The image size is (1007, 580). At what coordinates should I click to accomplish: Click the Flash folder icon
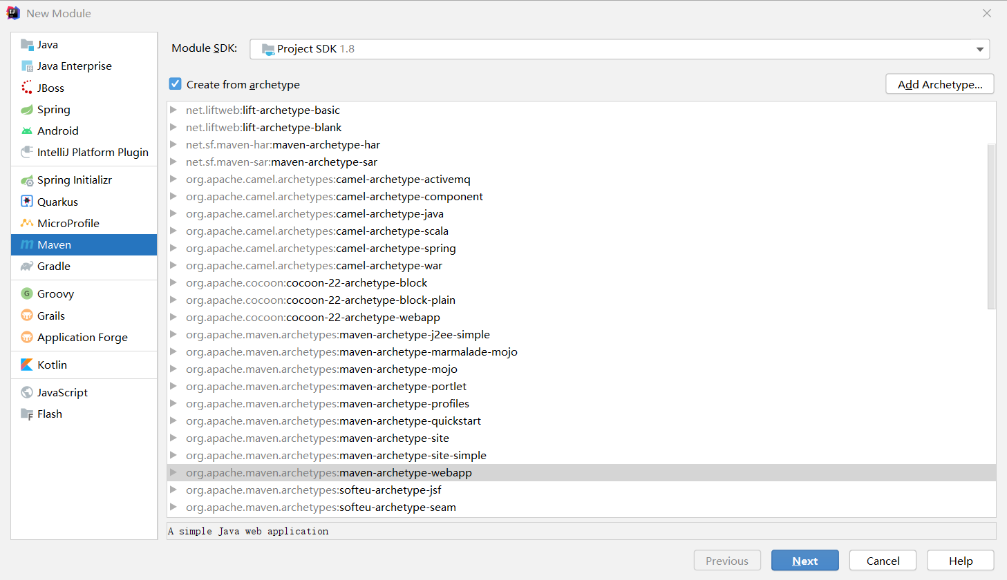click(x=27, y=414)
